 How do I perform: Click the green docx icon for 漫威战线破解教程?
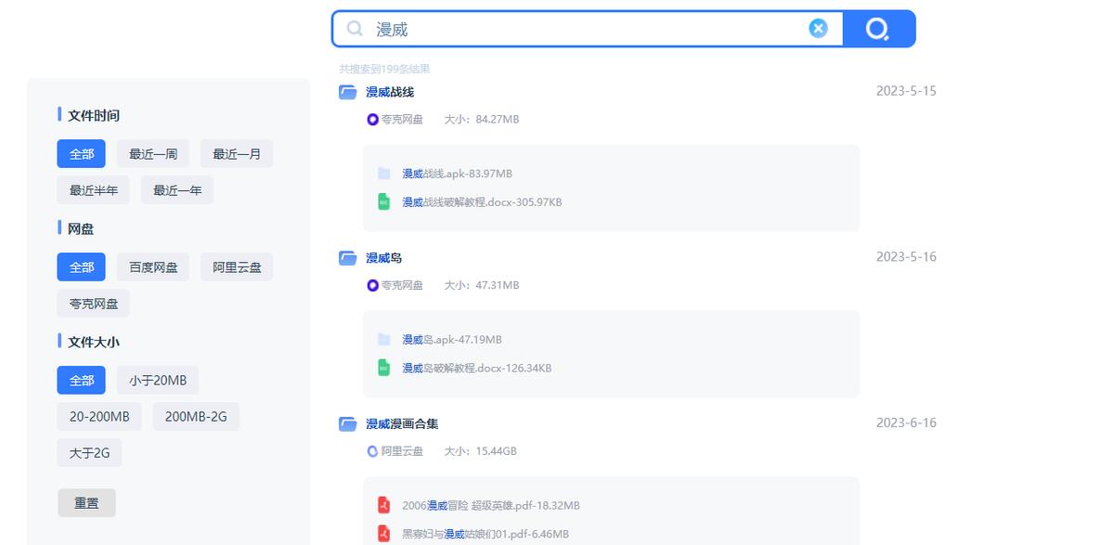tap(383, 201)
